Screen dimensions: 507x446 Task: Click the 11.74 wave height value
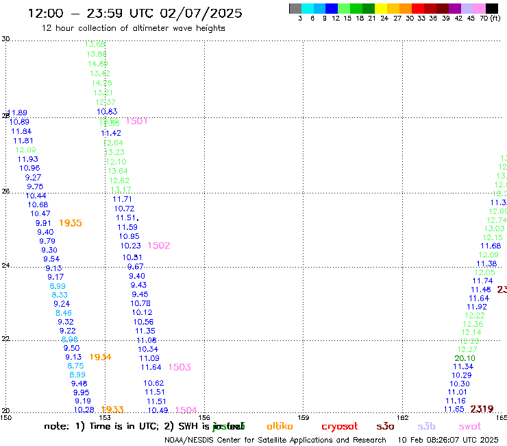click(483, 281)
